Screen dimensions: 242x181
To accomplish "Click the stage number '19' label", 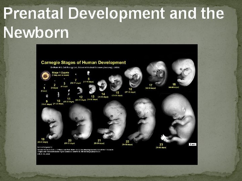I will coord(43,139).
